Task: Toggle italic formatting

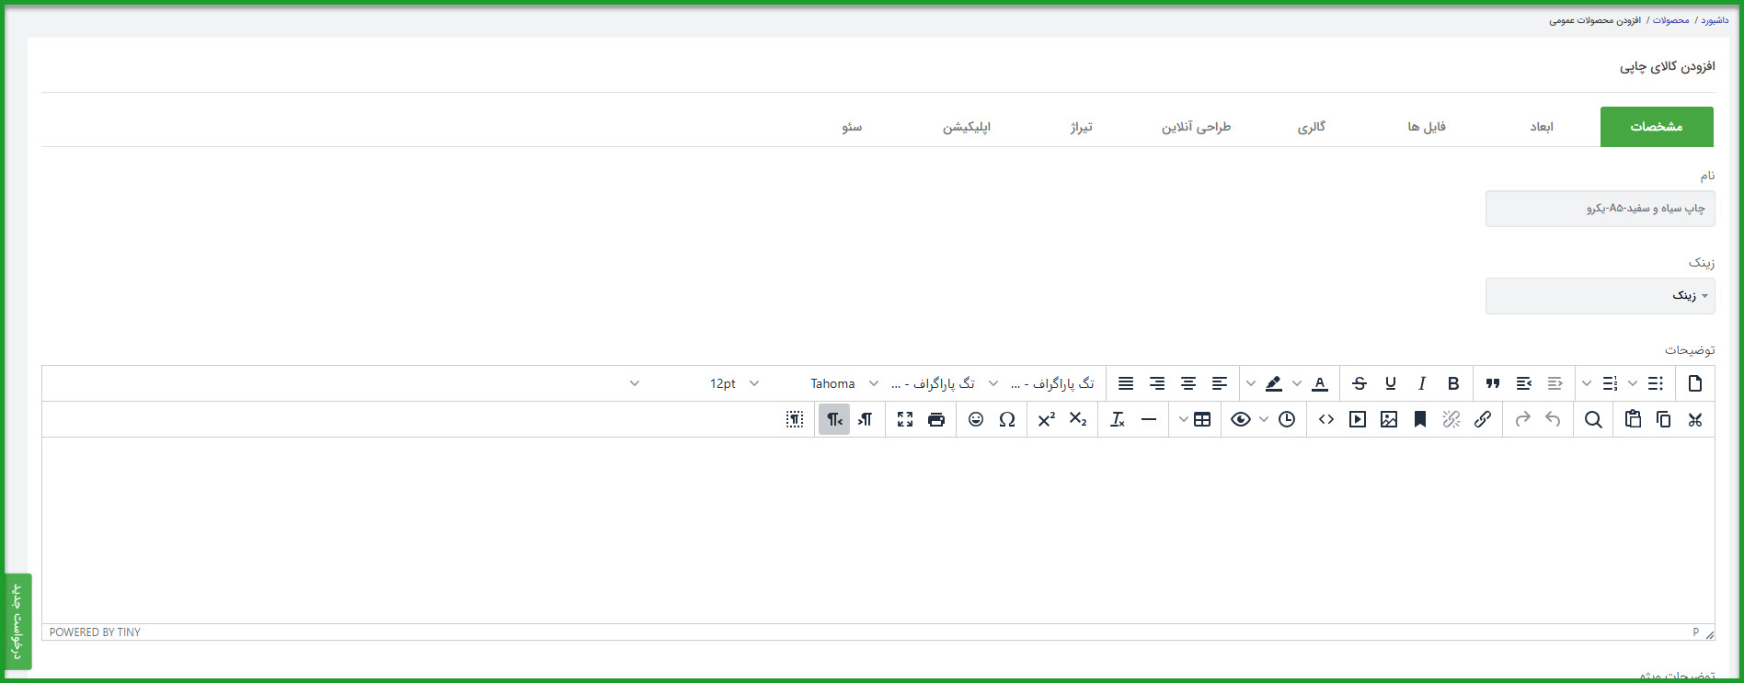Action: point(1422,383)
